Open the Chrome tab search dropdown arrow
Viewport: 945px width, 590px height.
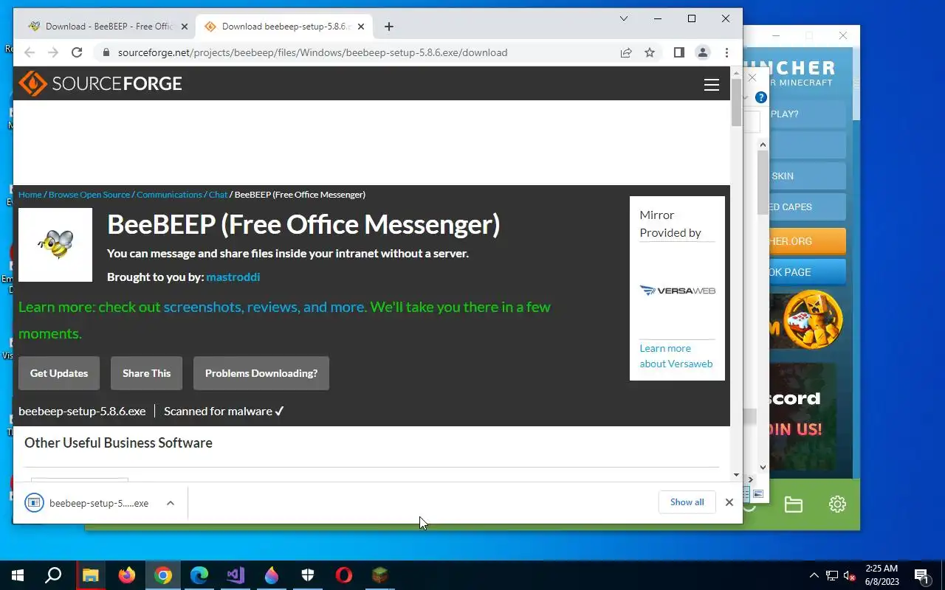[624, 18]
